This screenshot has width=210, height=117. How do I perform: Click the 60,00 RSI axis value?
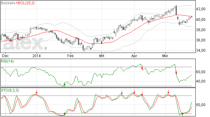click(201, 72)
